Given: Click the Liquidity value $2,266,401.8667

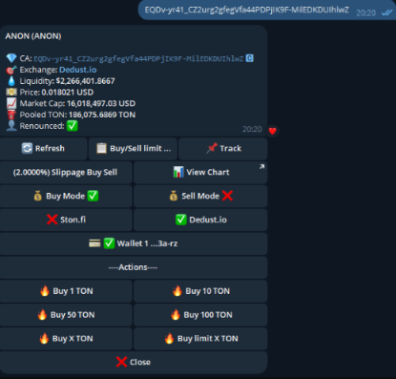Looking at the screenshot, I should click(85, 81).
